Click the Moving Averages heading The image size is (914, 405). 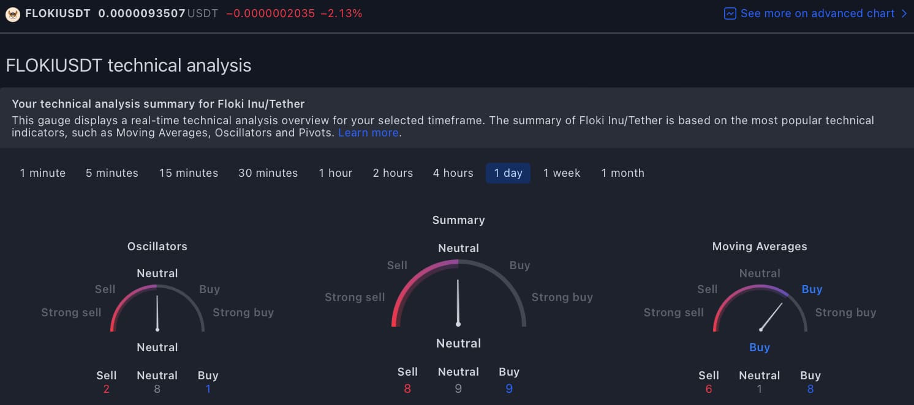coord(760,247)
